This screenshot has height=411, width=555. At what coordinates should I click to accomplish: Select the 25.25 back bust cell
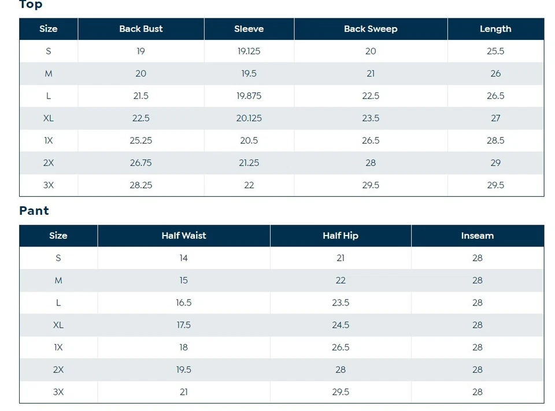pos(141,141)
